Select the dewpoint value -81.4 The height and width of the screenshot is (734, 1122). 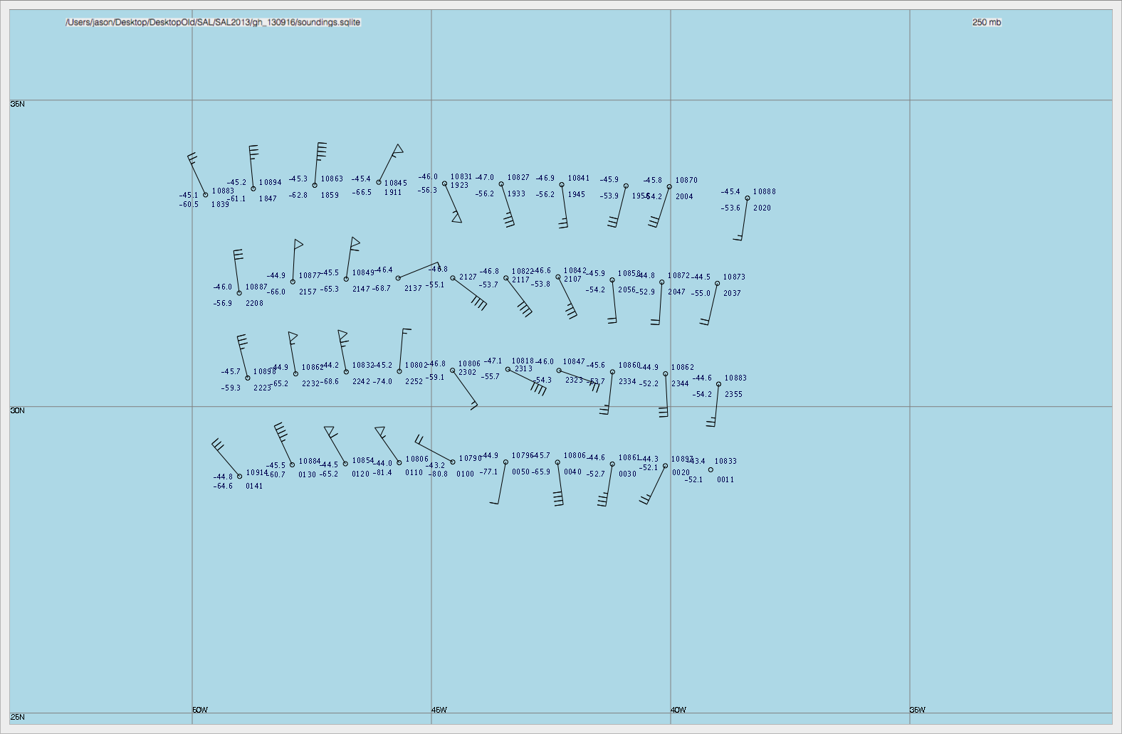[x=383, y=473]
